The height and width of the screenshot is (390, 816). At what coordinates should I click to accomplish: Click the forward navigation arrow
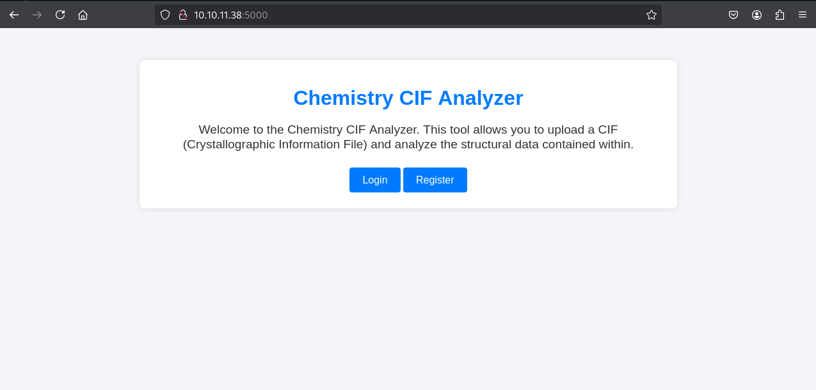click(x=37, y=15)
